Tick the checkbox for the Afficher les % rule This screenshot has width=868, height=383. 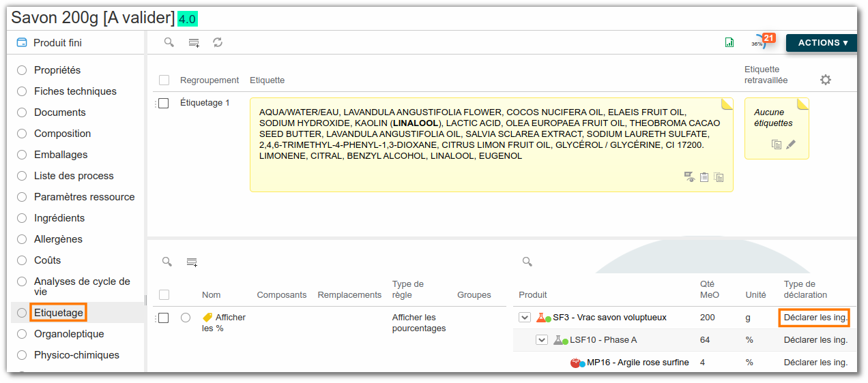coord(163,318)
